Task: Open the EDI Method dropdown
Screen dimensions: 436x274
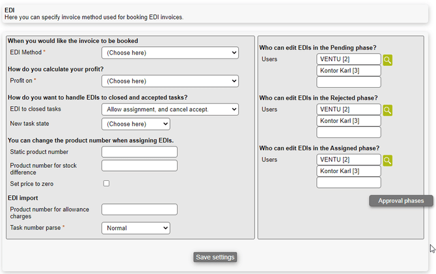Action: pos(170,52)
